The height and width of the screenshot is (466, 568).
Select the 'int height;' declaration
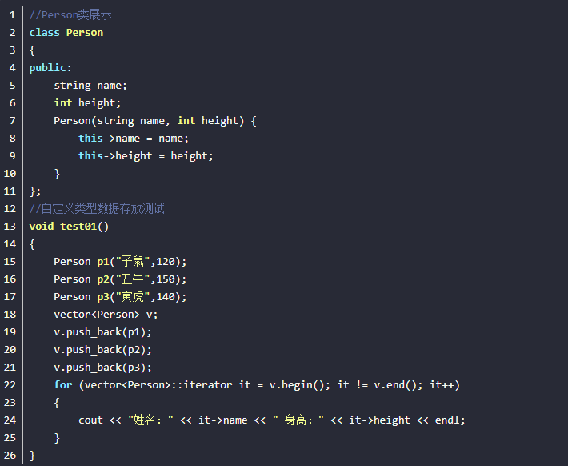pyautogui.click(x=87, y=103)
